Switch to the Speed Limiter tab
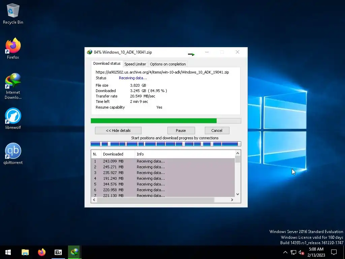 tap(135, 64)
